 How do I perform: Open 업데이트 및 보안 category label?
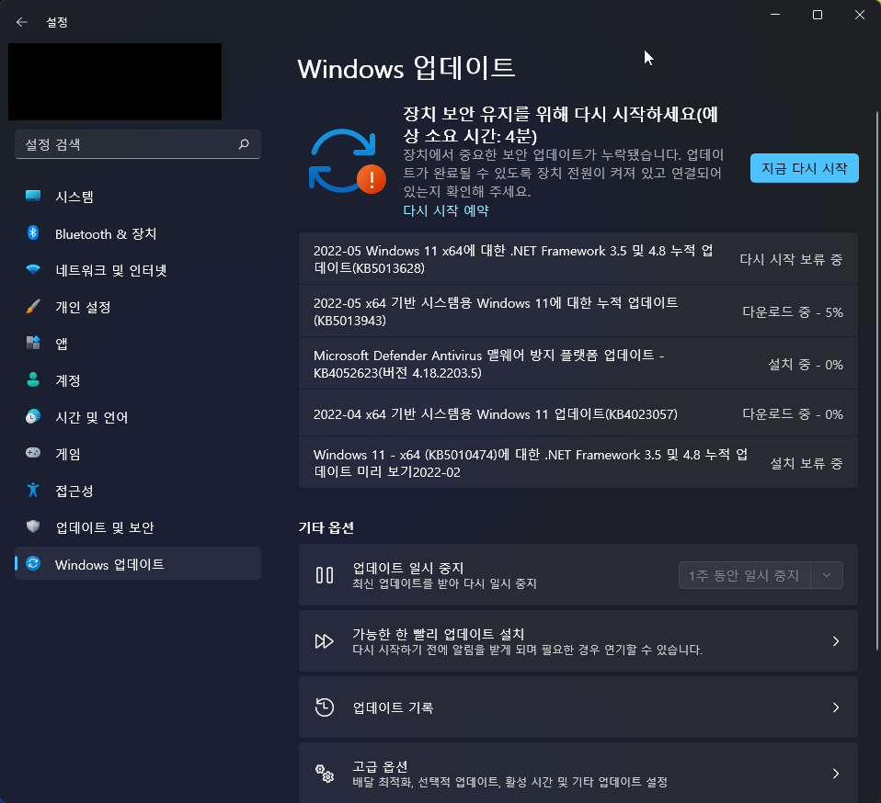pyautogui.click(x=105, y=527)
